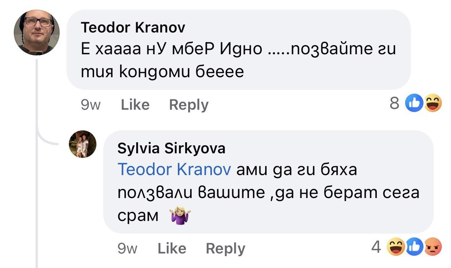Show the 4 reactions on Sylvia's reply
This screenshot has width=451, height=268.
pos(377,247)
